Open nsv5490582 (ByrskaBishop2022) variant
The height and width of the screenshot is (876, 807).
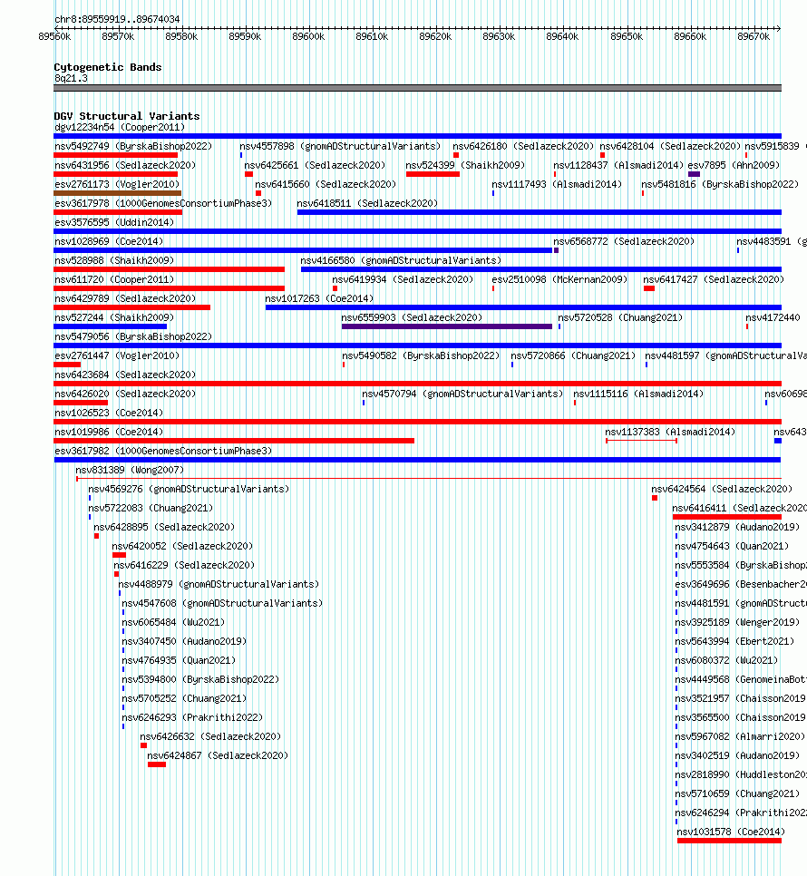[421, 355]
